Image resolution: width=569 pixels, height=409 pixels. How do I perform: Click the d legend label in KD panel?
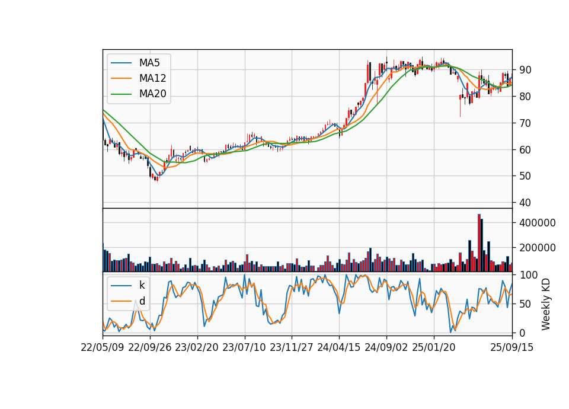click(142, 301)
